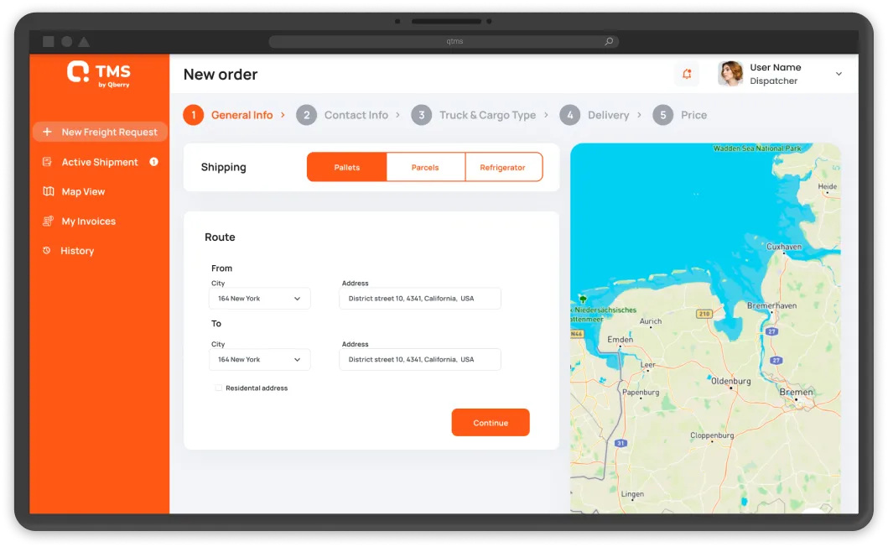Click the user avatar photo
This screenshot has width=888, height=547.
(730, 74)
